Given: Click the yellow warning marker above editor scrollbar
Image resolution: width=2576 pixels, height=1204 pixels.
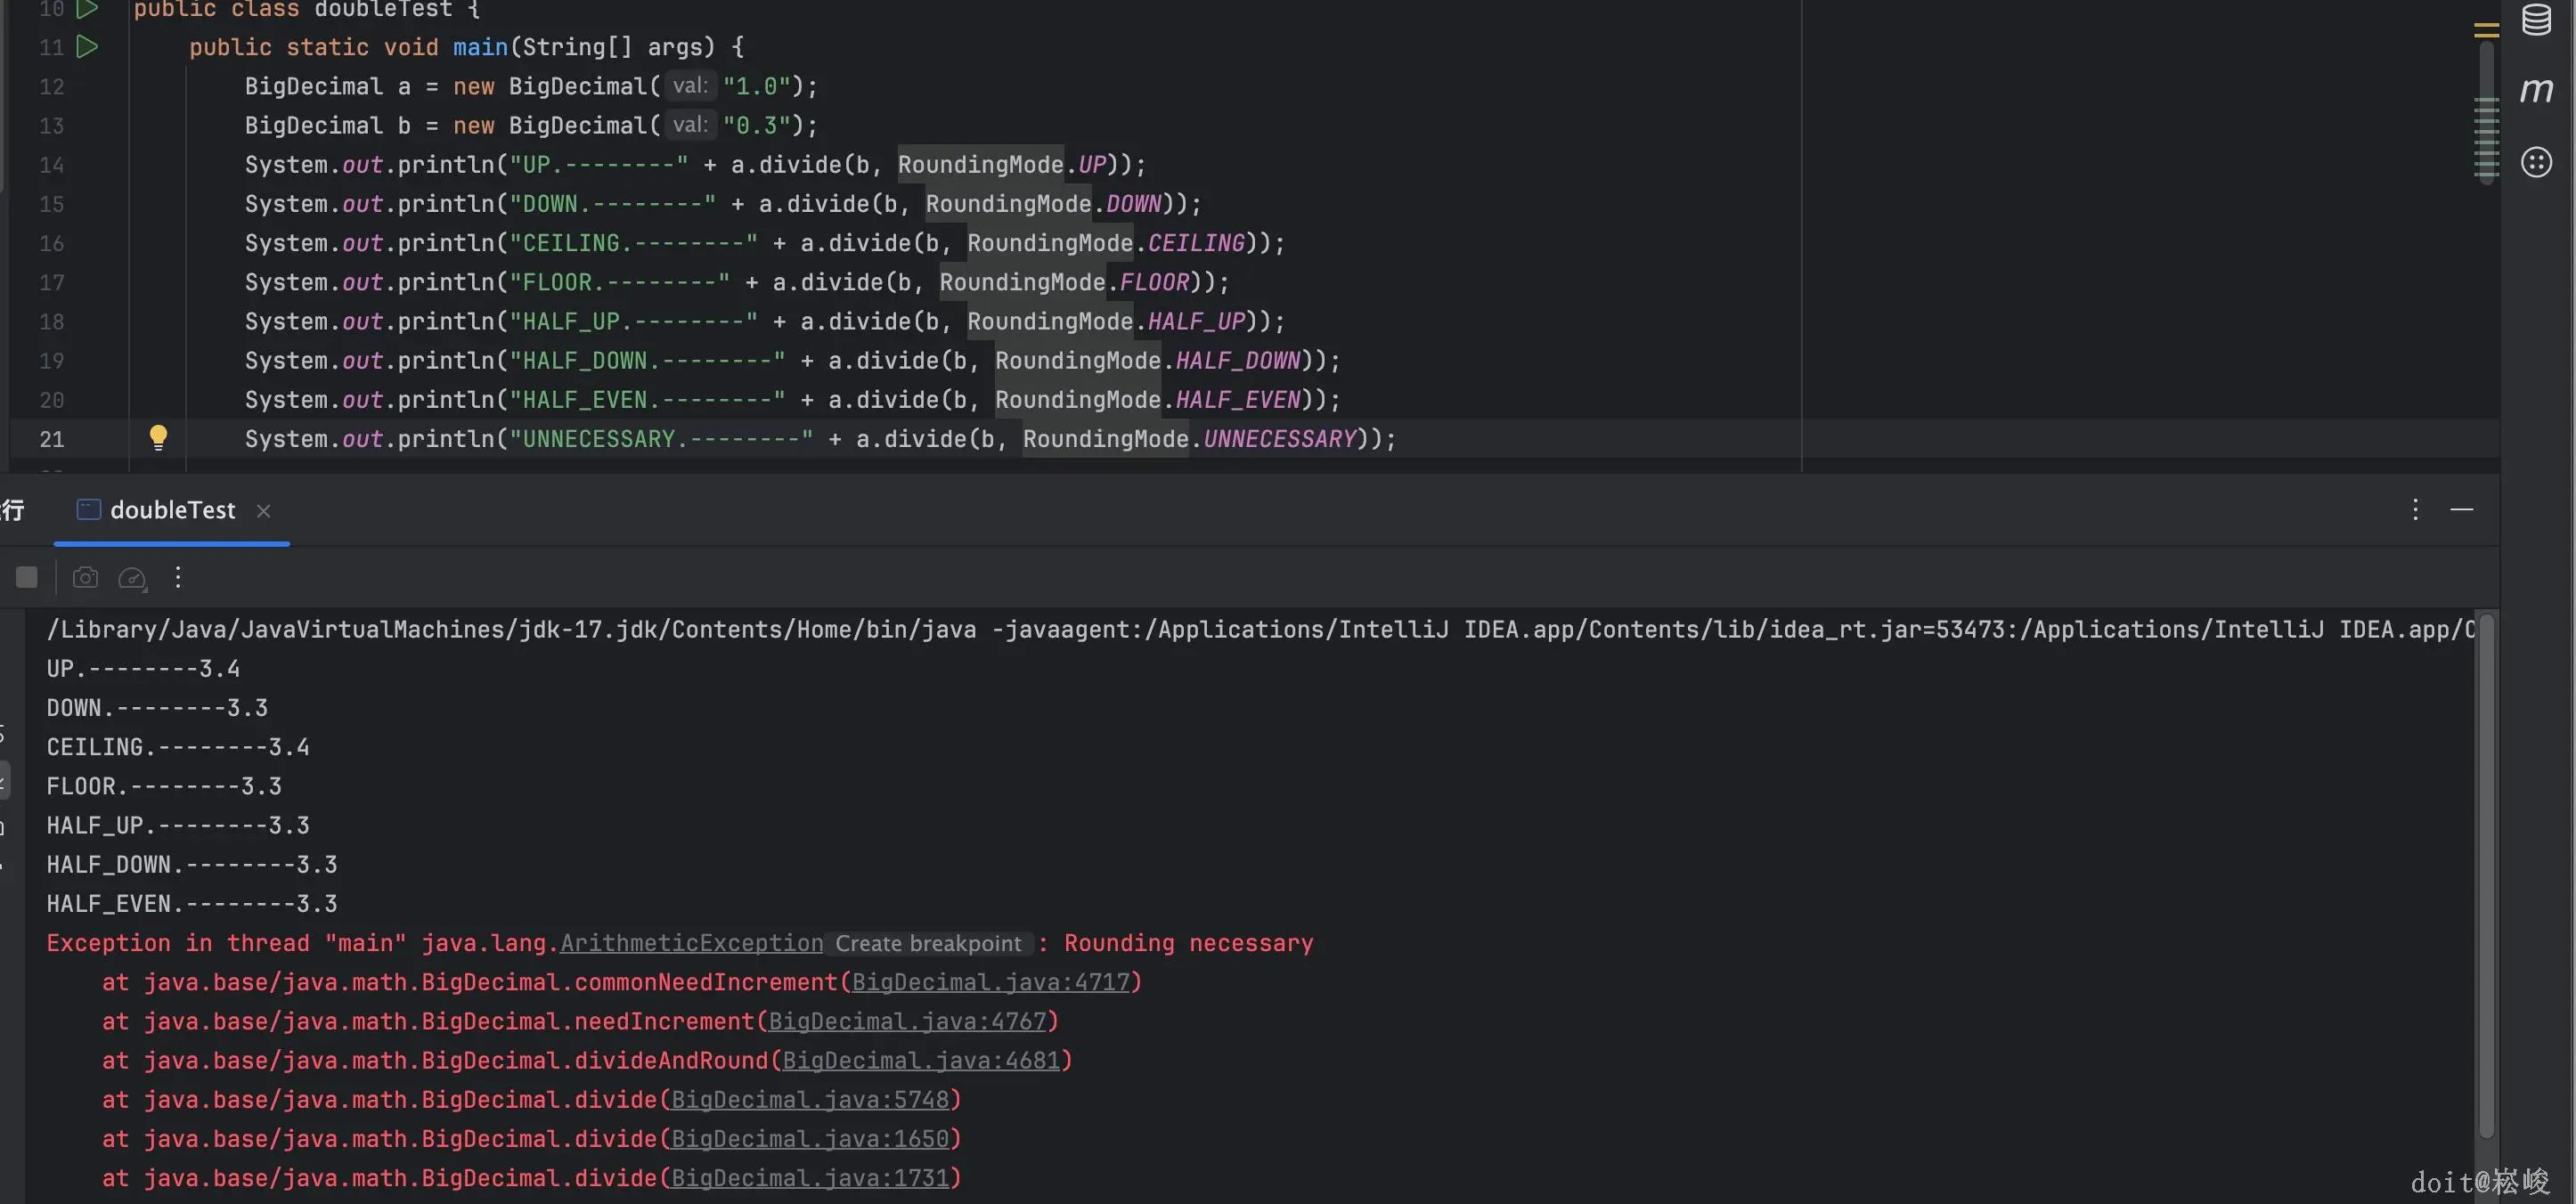Looking at the screenshot, I should 2486,30.
